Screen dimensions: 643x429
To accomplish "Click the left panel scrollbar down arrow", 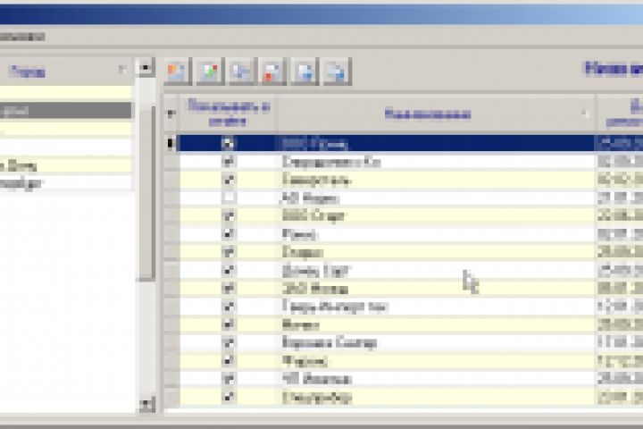I will point(146,404).
